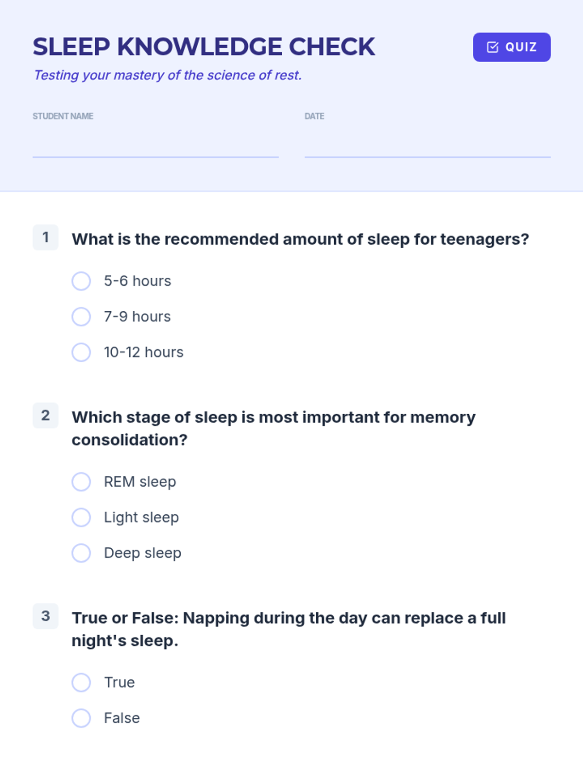Mark Deep sleep as the answer
Image resolution: width=583 pixels, height=777 pixels.
(81, 553)
